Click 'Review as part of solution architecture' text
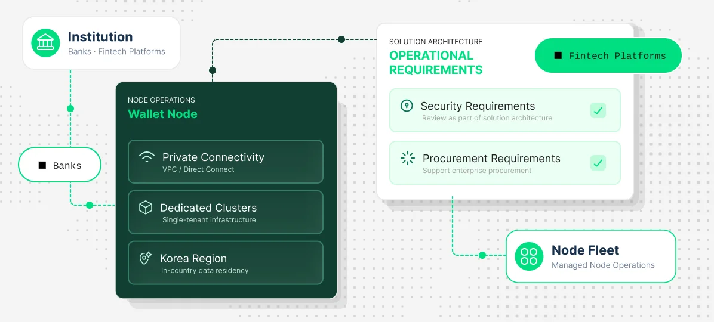Image resolution: width=714 pixels, height=322 pixels. point(487,118)
